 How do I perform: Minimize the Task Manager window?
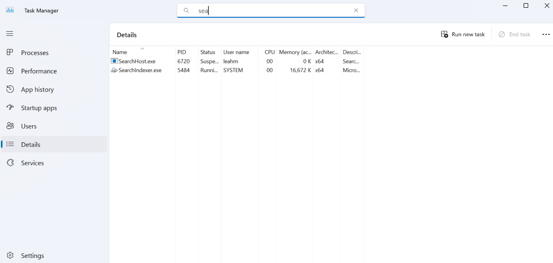coord(505,6)
